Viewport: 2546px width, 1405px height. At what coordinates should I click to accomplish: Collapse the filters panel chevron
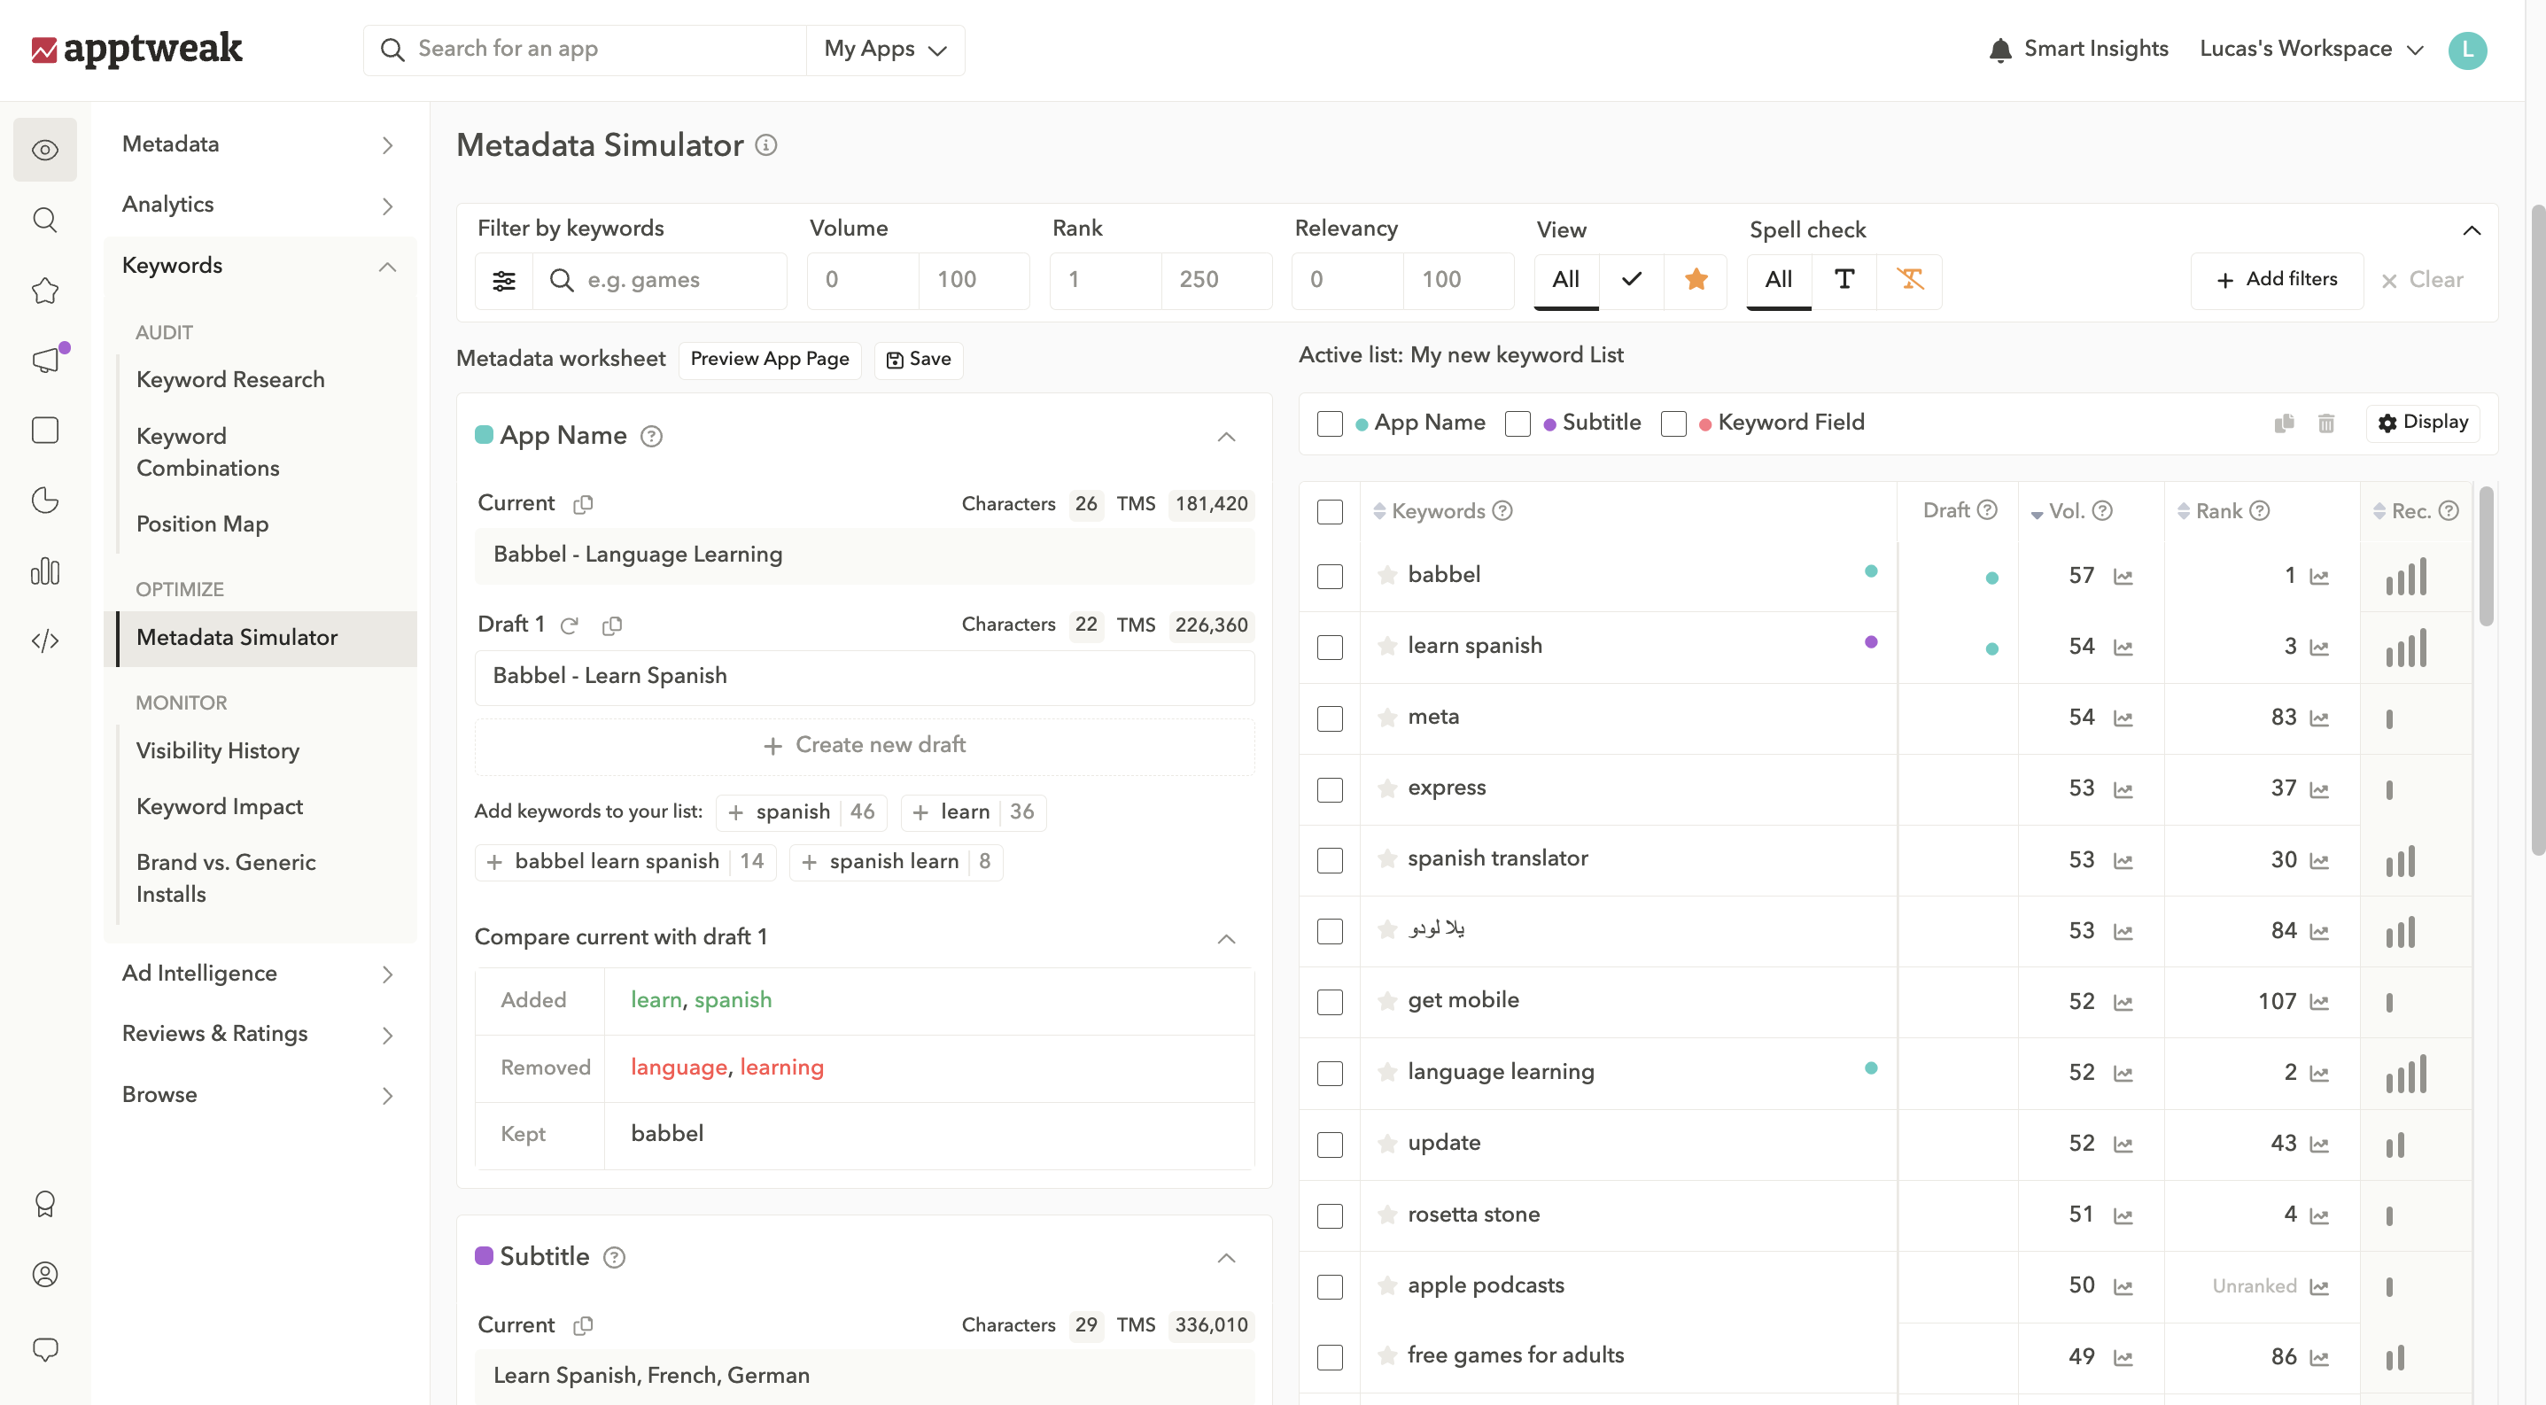coord(2472,230)
